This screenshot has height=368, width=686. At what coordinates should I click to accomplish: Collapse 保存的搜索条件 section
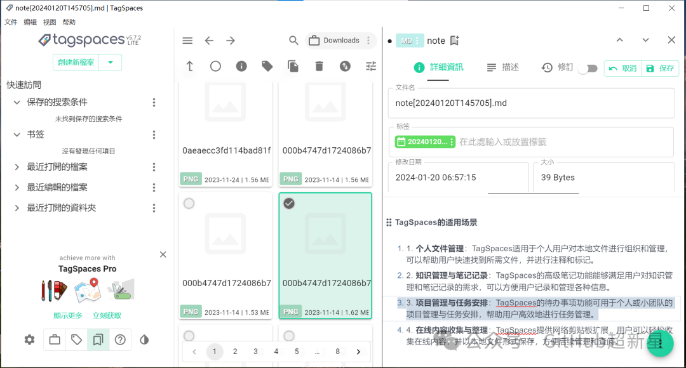click(x=17, y=102)
